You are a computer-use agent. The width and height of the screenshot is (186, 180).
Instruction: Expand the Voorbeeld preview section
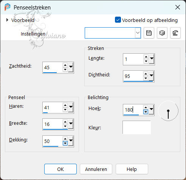7,20
